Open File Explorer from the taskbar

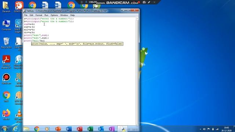pos(26,129)
